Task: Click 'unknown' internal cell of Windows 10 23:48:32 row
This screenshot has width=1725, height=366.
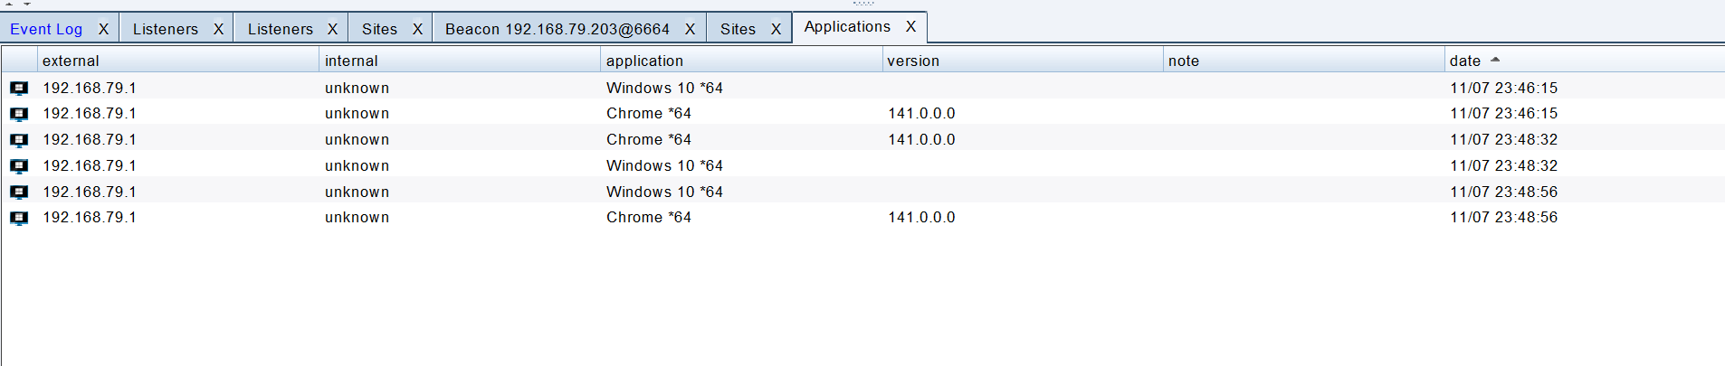Action: pos(357,165)
